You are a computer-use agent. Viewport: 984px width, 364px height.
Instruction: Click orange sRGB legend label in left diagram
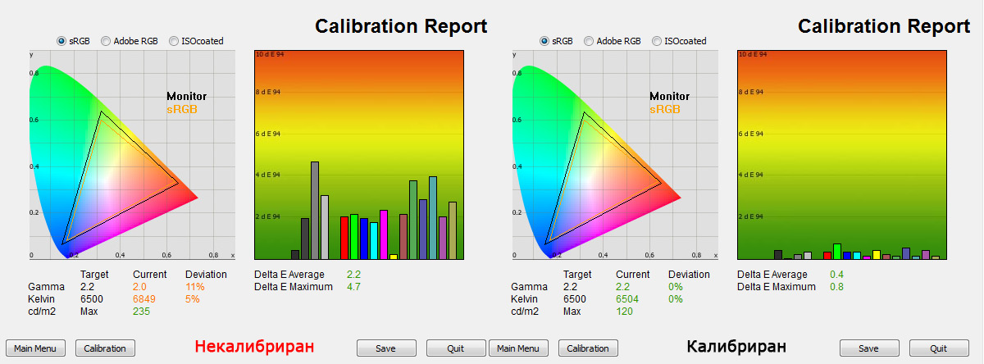coord(182,109)
